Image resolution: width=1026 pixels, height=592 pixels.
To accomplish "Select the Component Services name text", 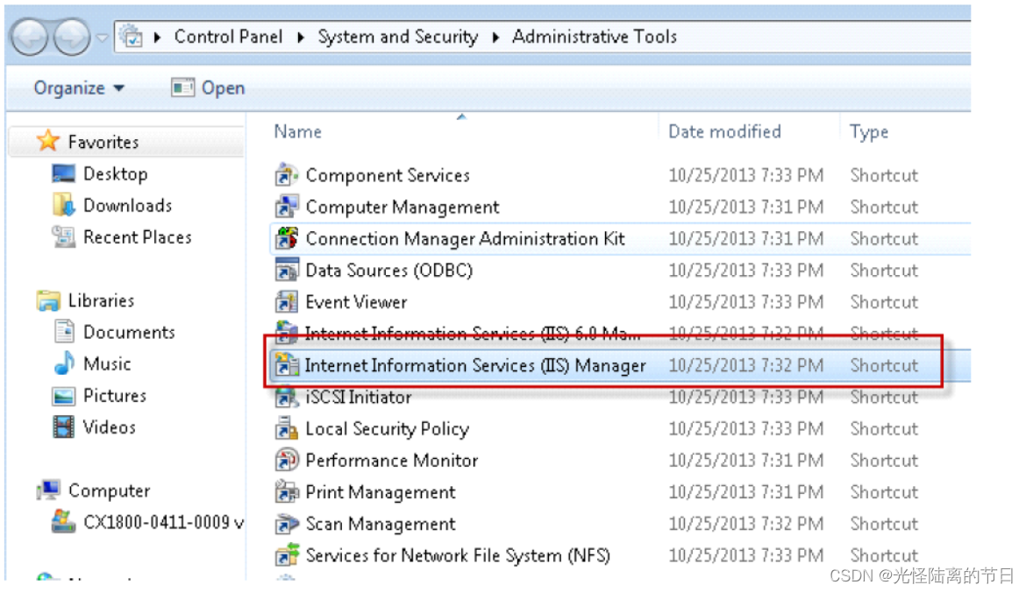I will [x=388, y=175].
